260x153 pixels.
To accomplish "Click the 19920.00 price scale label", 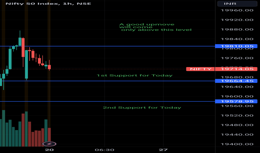I will [237, 20].
